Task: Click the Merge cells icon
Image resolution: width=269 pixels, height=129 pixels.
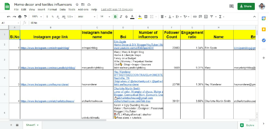Action: [x=152, y=16]
